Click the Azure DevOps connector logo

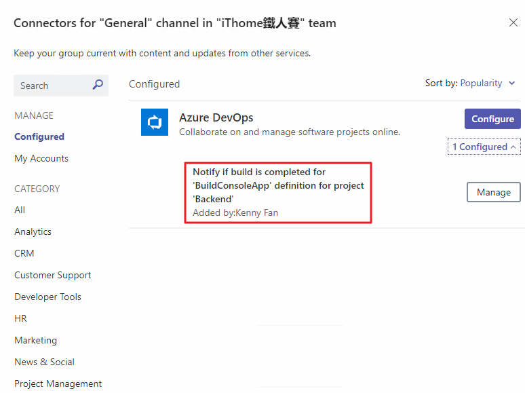coord(155,122)
